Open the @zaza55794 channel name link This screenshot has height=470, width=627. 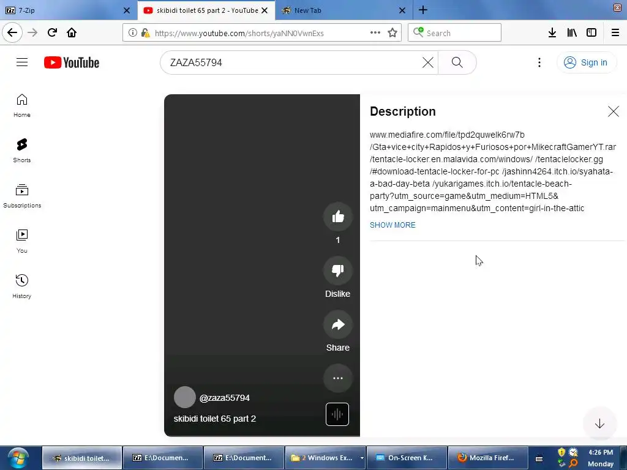pyautogui.click(x=224, y=398)
